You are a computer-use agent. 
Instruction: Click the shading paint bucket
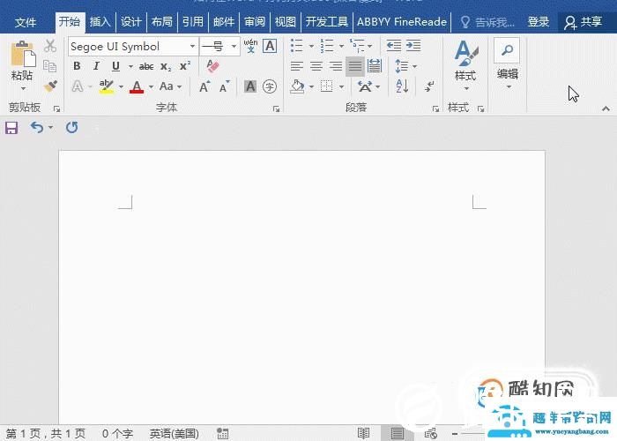coord(297,86)
